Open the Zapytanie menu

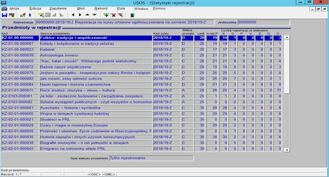tap(58, 8)
